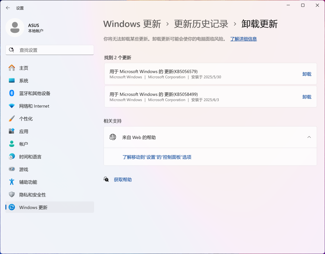Go to 更新历史记录 breadcrumb

(201, 24)
